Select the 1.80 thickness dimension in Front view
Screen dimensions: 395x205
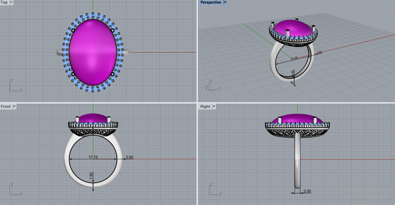[91, 176]
